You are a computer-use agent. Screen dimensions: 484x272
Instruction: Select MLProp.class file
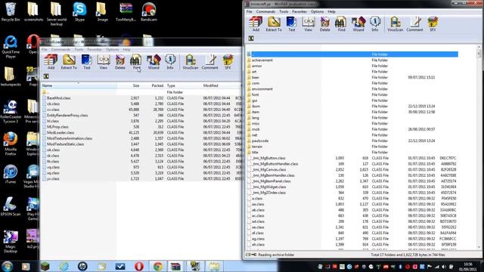[57, 127]
